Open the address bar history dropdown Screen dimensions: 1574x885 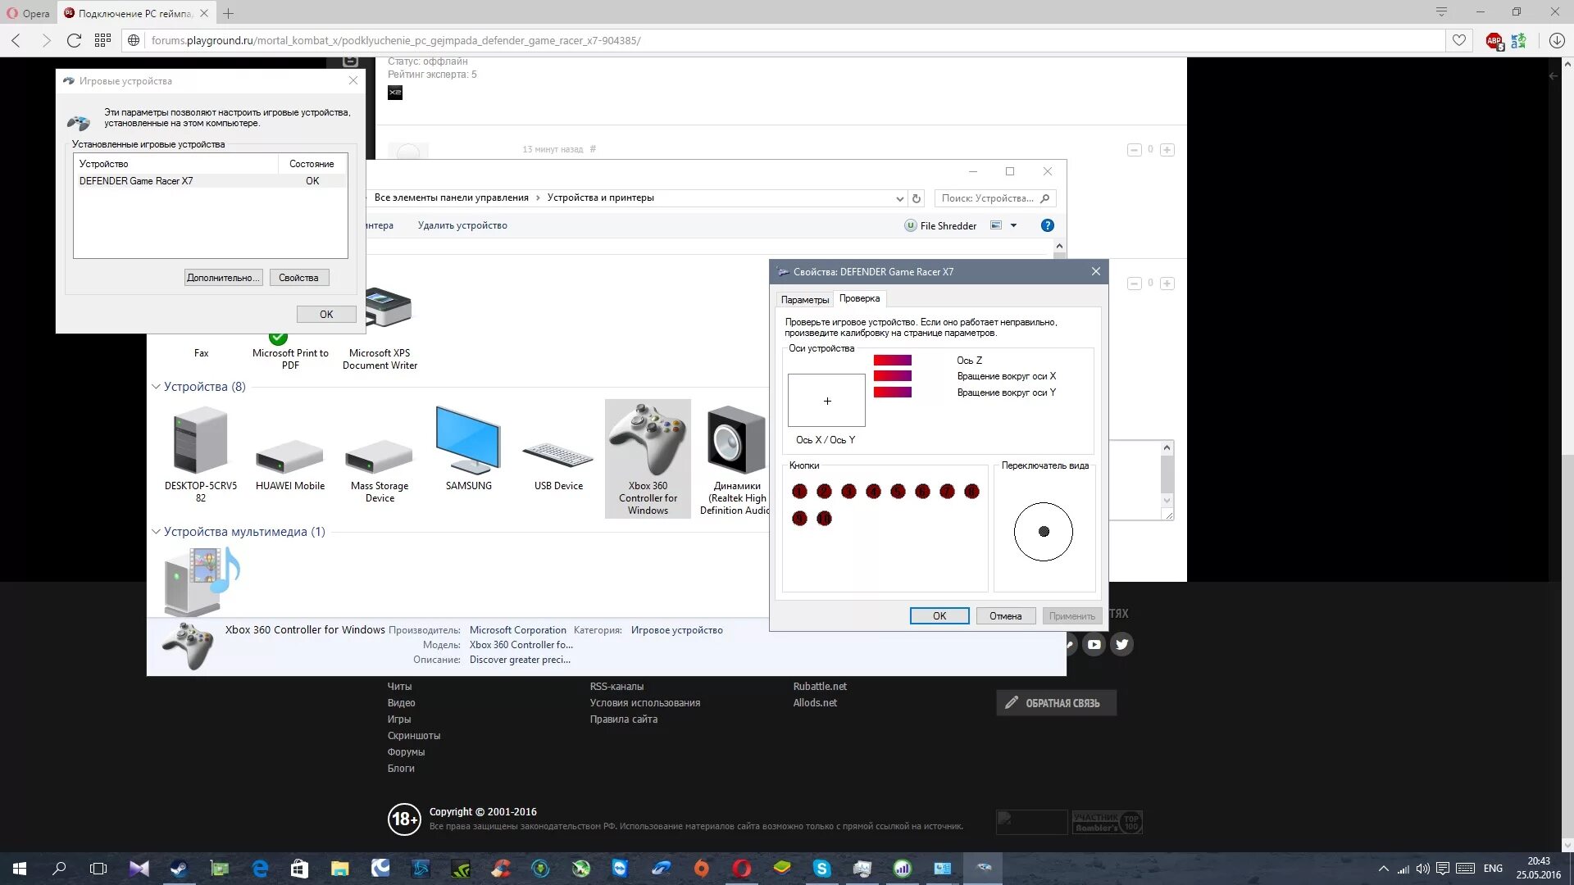point(899,198)
